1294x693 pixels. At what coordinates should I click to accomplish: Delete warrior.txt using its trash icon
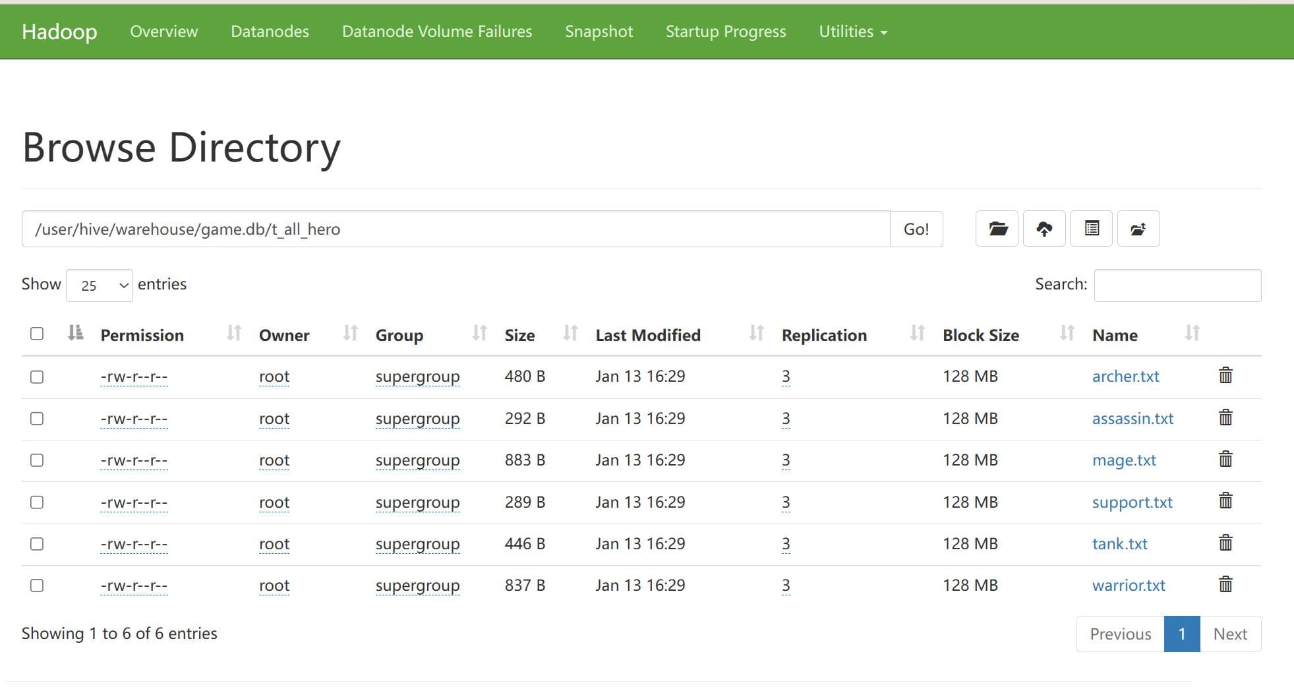pos(1225,584)
